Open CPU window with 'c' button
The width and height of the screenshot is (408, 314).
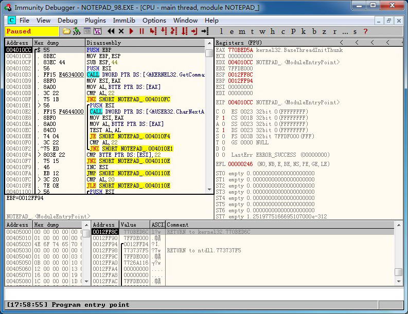[283, 31]
